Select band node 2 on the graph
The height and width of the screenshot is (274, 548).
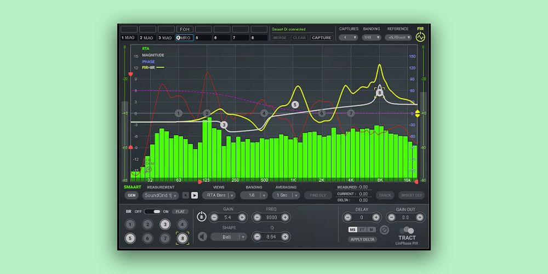pos(207,113)
